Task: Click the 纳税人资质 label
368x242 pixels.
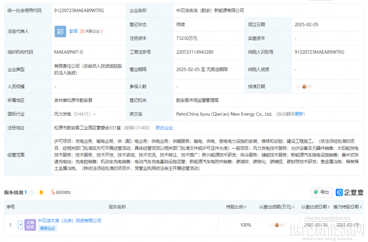Action: (x=259, y=70)
